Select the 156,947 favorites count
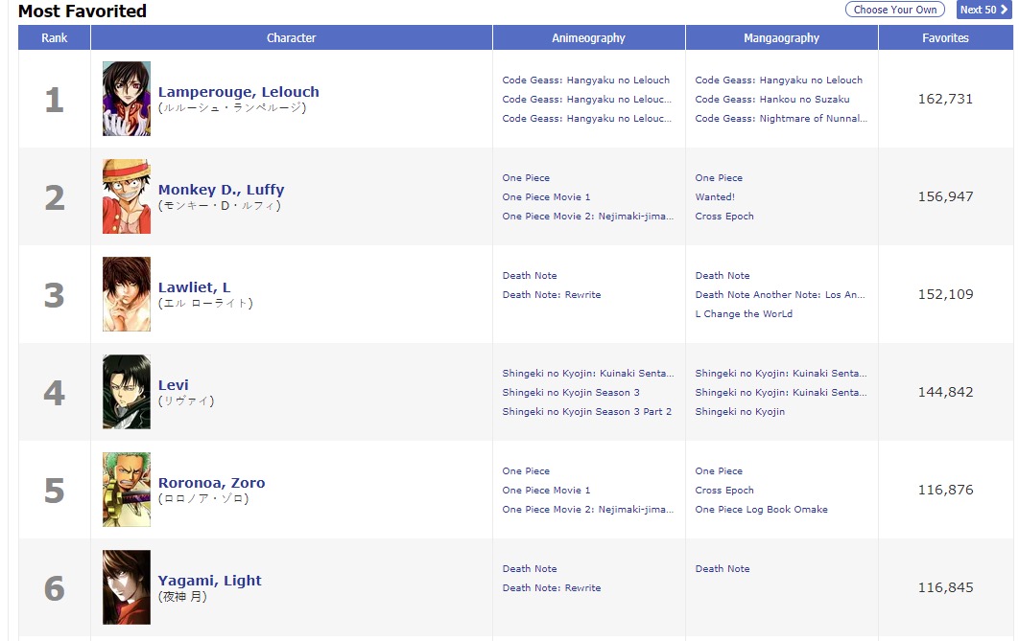The image size is (1019, 641). [x=945, y=196]
